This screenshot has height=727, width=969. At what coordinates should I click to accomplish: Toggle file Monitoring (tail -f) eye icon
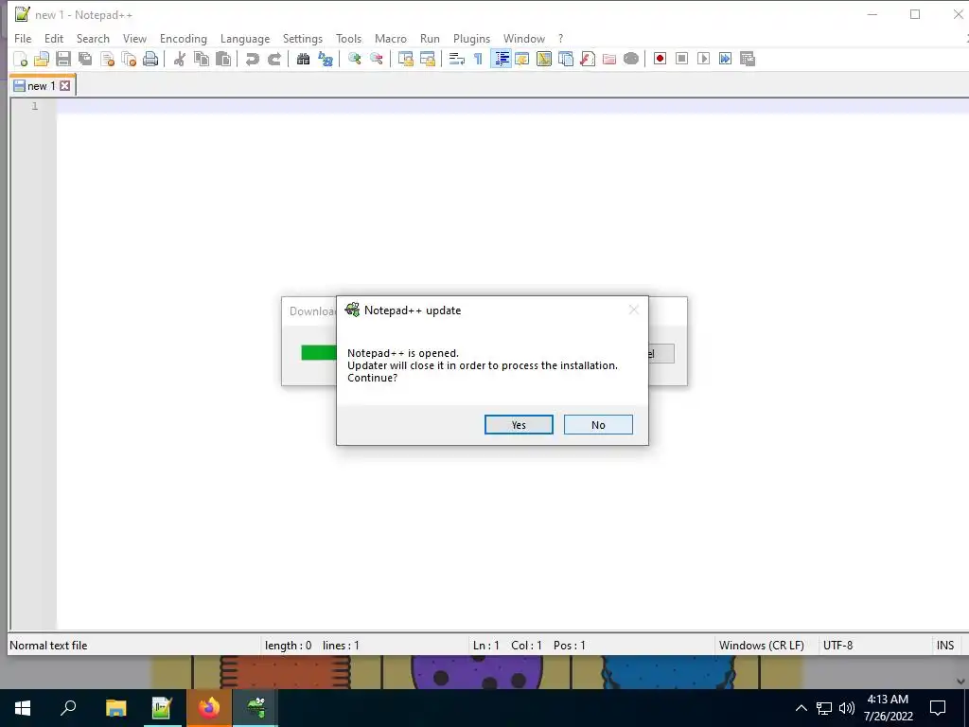click(x=631, y=59)
